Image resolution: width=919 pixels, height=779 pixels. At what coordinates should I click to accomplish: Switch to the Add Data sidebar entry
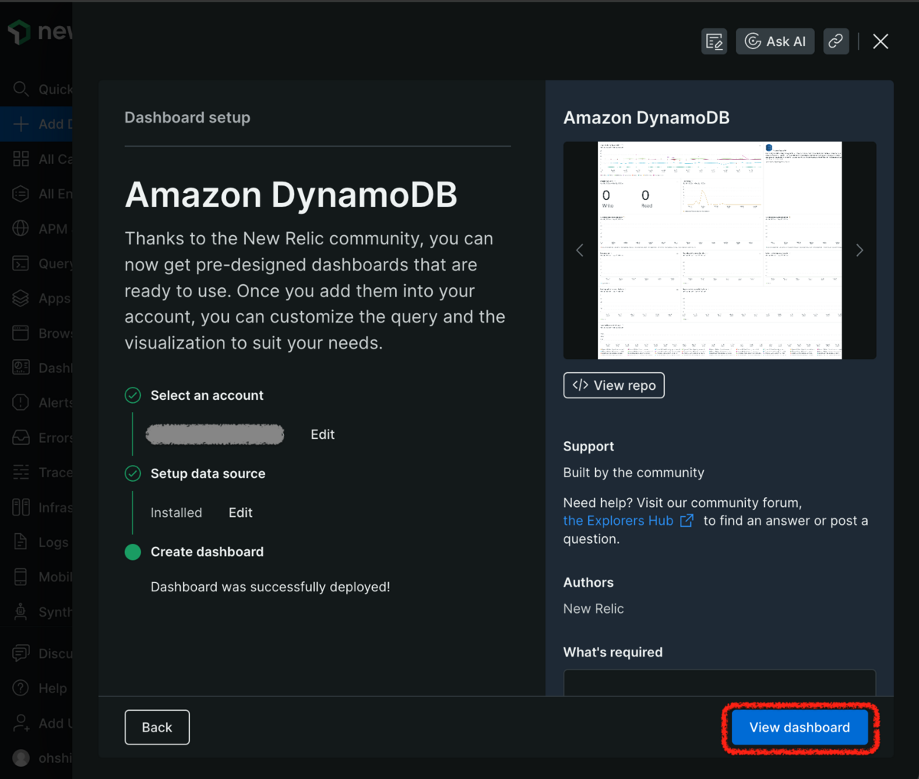[21, 123]
